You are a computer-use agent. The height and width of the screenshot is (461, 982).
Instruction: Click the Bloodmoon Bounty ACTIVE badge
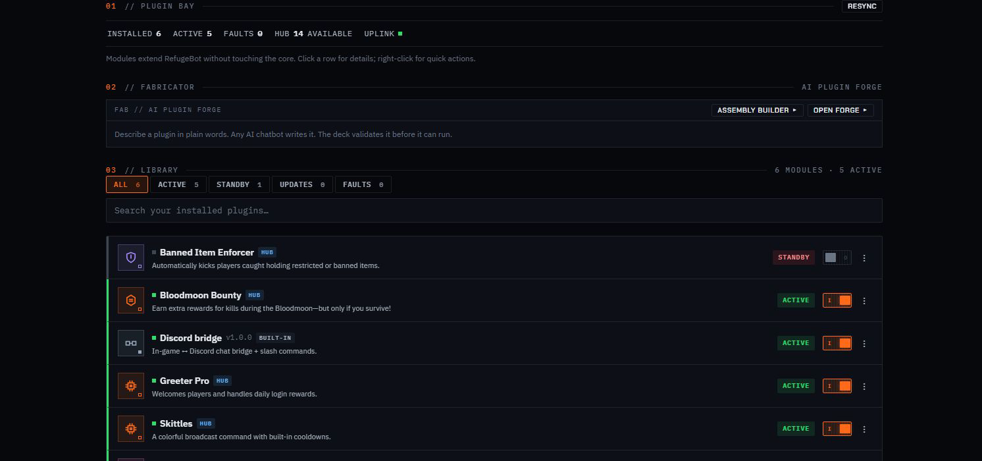(796, 300)
